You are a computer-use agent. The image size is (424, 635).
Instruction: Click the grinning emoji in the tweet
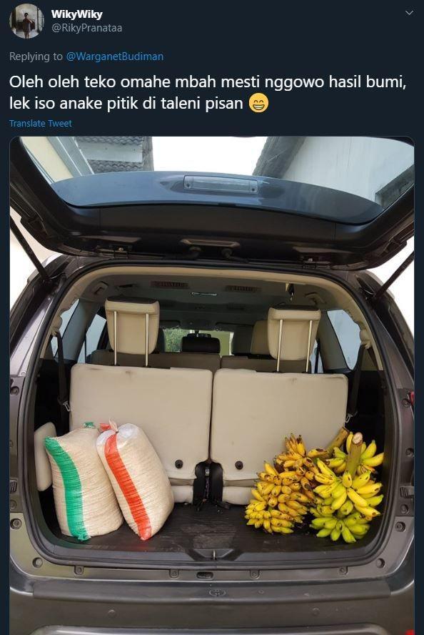point(258,103)
